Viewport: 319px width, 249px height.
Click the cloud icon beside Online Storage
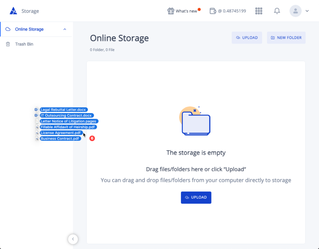tap(8, 29)
